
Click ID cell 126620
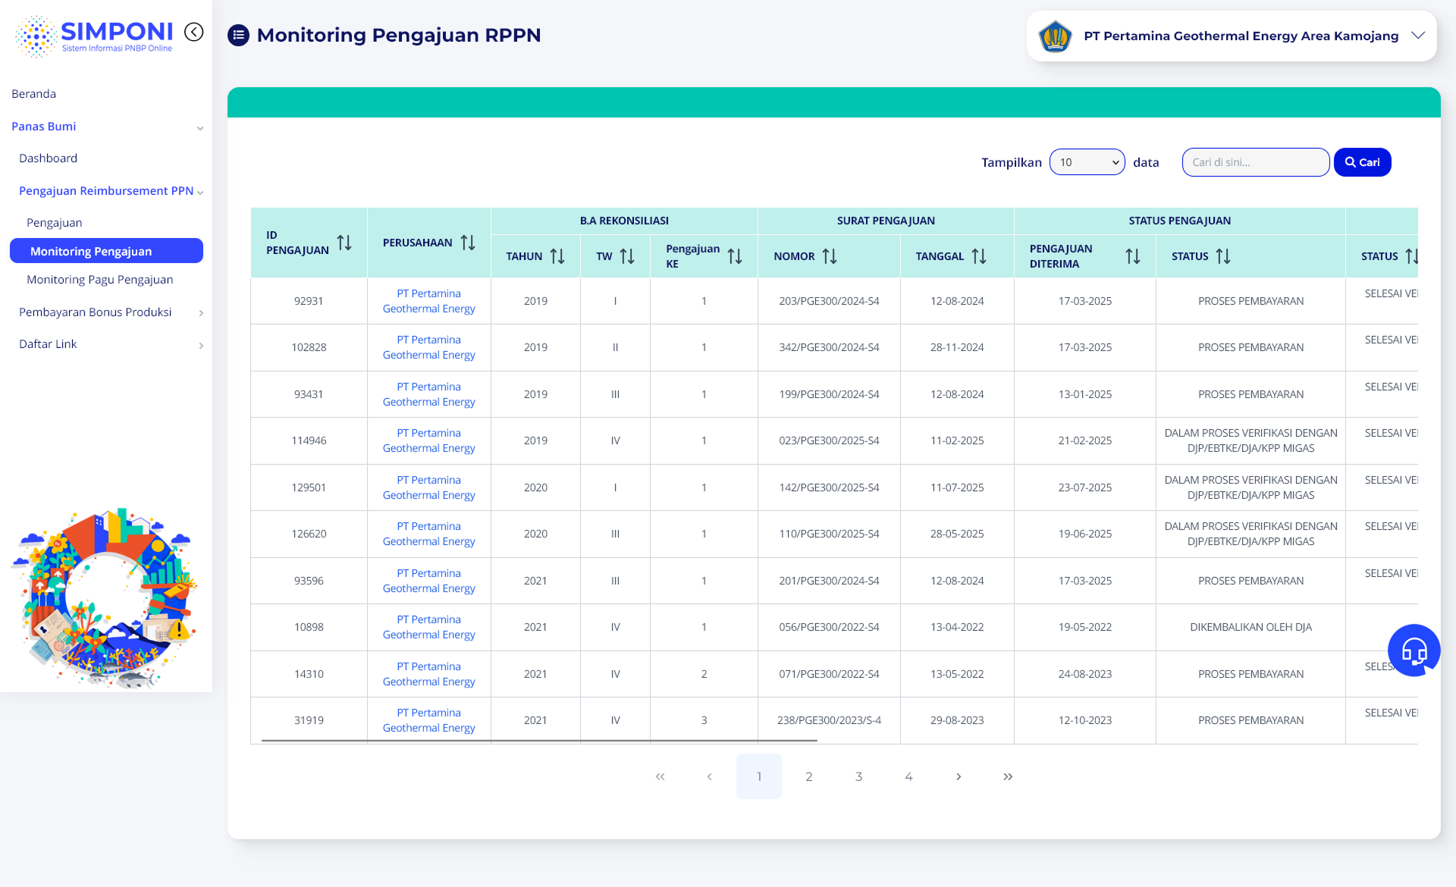click(x=309, y=534)
